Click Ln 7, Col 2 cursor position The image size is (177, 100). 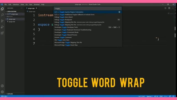coord(142,96)
